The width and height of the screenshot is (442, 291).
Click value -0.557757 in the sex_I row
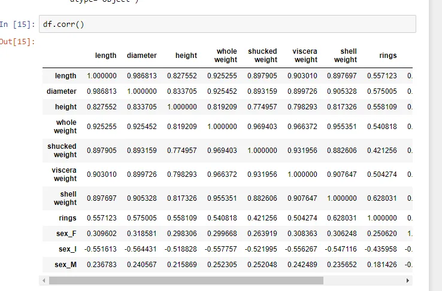(x=221, y=249)
